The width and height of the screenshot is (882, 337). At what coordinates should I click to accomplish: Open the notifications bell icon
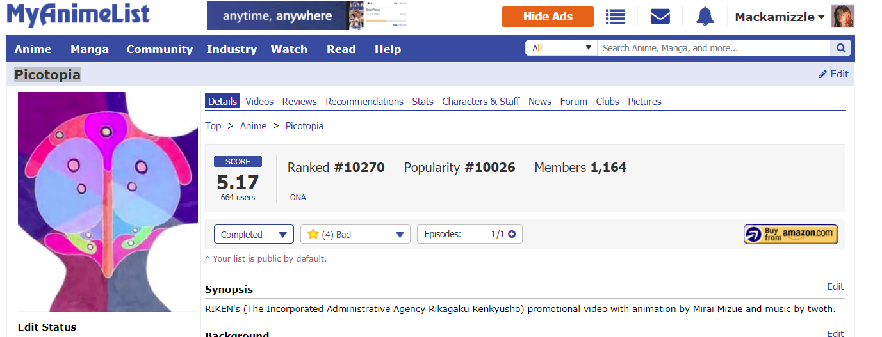click(705, 17)
